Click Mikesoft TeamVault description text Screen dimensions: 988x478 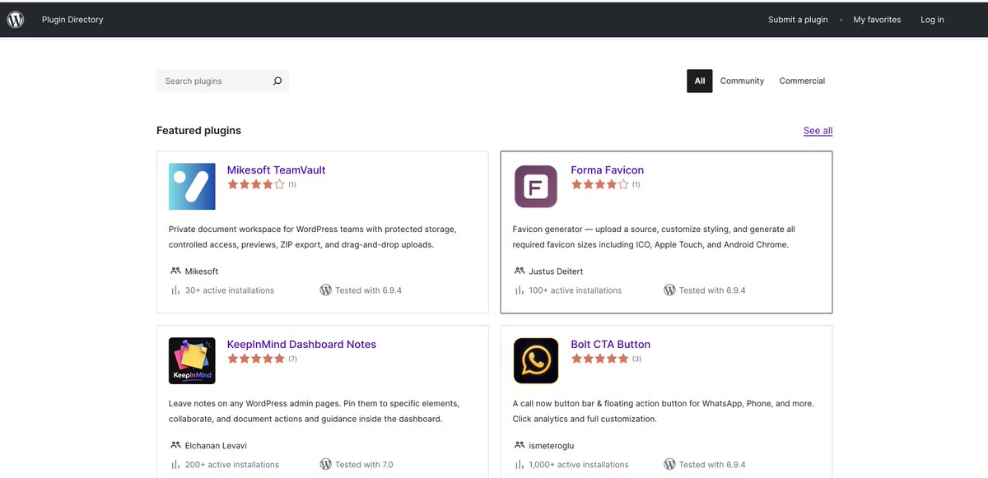click(x=313, y=237)
